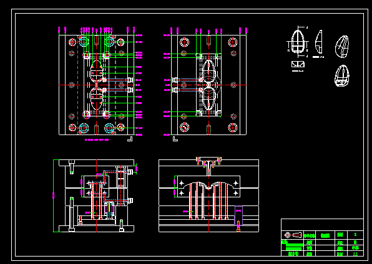Select the purple rectangle in the lower-right section view

click(x=238, y=215)
